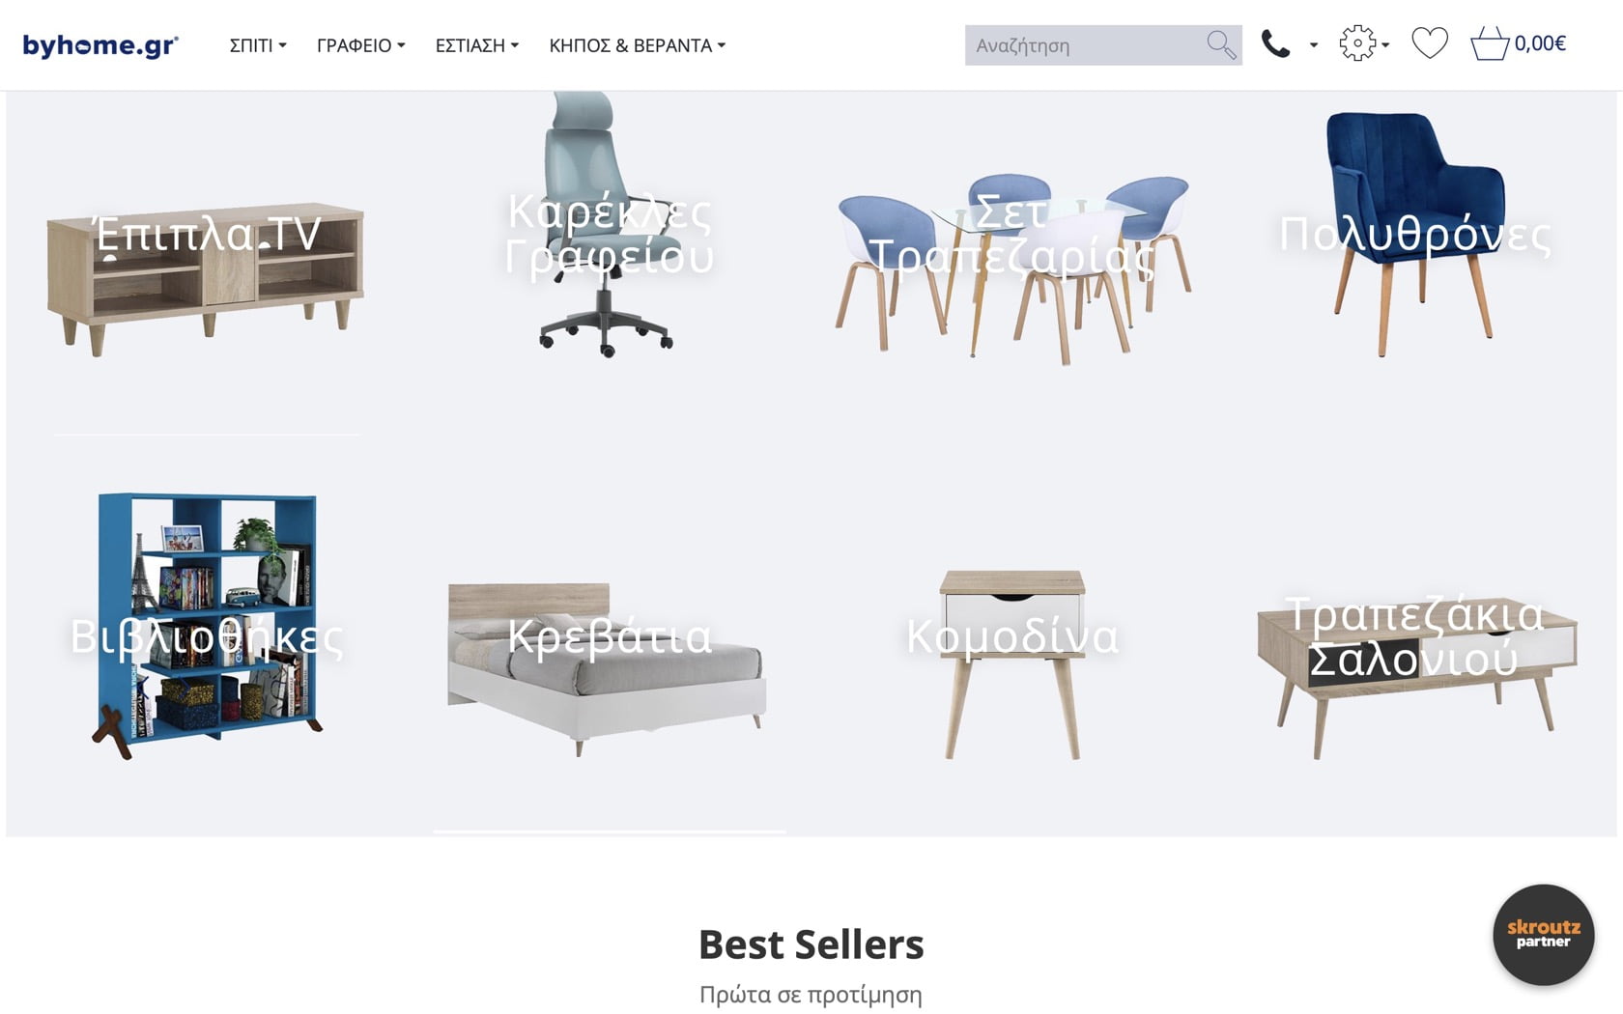This screenshot has width=1623, height=1014.
Task: Open the Πολυθρόνες category
Action: (x=1415, y=235)
